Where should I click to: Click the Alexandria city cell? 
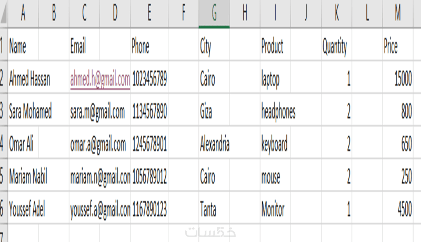[x=214, y=143]
